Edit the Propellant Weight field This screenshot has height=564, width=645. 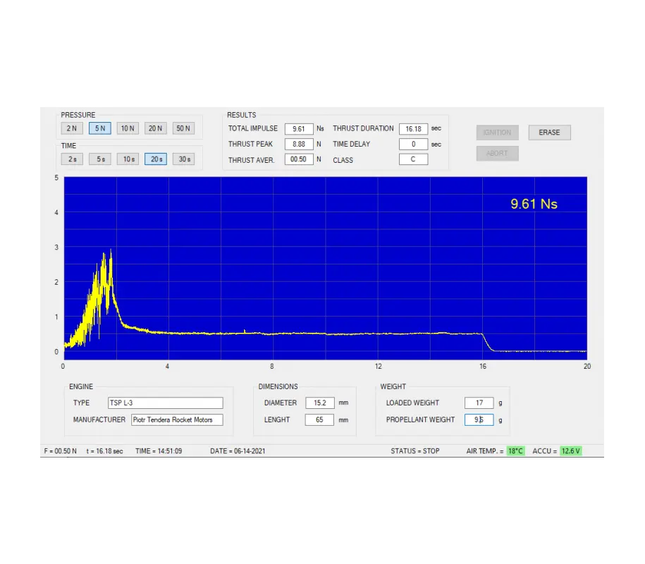(479, 419)
